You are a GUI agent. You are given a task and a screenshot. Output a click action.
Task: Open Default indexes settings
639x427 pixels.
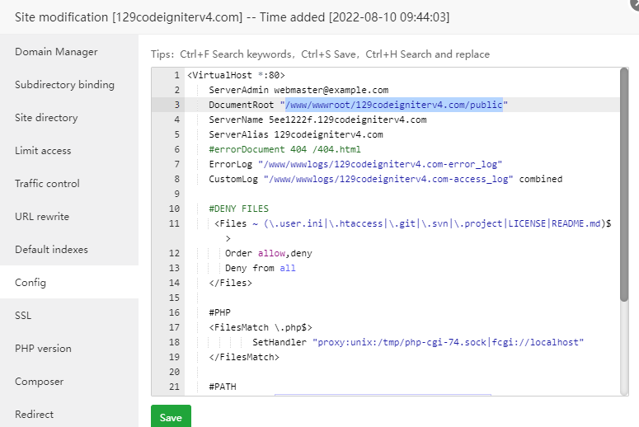pos(51,250)
